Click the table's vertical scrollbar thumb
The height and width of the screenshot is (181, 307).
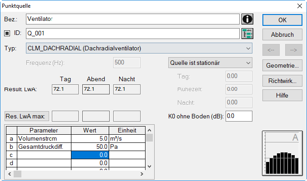[149, 137]
